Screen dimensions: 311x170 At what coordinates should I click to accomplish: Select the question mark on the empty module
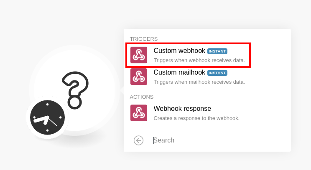click(x=75, y=90)
